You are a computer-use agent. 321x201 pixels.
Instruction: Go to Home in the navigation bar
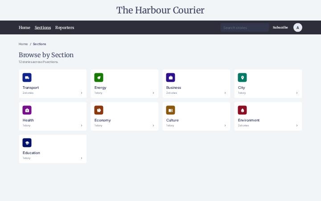(25, 28)
